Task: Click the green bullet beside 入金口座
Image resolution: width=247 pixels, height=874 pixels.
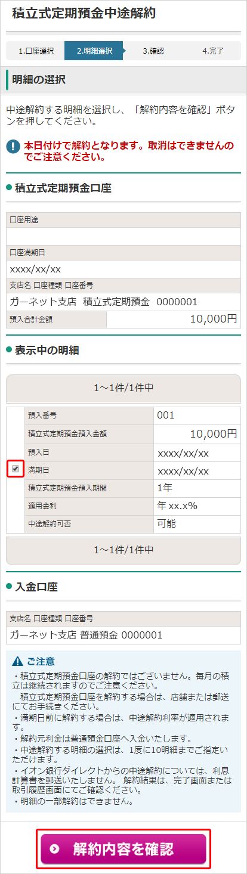Action: click(9, 587)
